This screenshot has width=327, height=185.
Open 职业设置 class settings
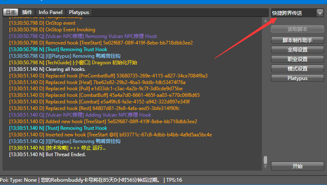click(x=297, y=59)
